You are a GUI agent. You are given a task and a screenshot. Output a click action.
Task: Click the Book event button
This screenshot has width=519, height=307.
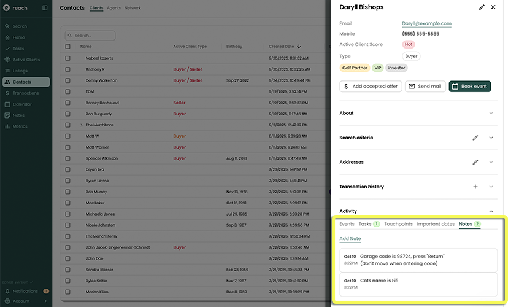[x=469, y=87]
